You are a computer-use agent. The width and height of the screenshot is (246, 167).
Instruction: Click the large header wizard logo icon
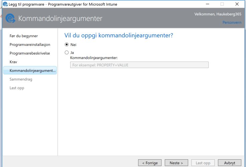pyautogui.click(x=10, y=18)
